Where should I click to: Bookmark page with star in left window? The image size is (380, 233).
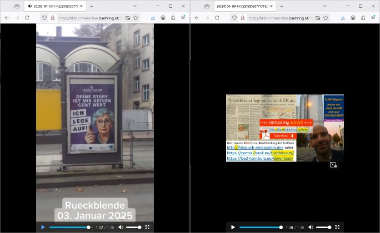[x=136, y=18]
